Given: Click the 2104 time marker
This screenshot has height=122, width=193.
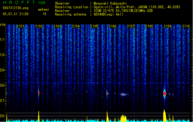Looking at the screenshot, I should 76,26.
